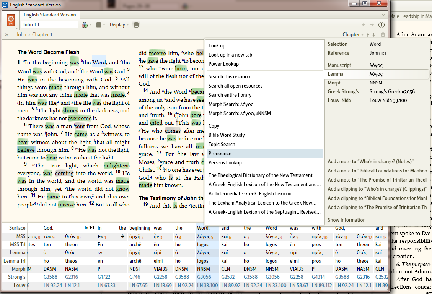Open The Lexham Analytical Lexicon entry

click(265, 203)
